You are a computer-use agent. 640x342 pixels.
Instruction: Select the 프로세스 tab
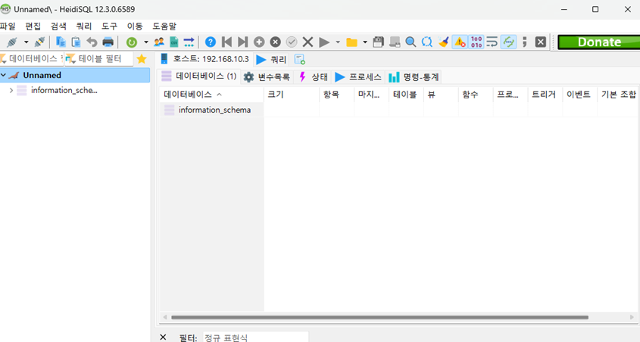(x=358, y=76)
